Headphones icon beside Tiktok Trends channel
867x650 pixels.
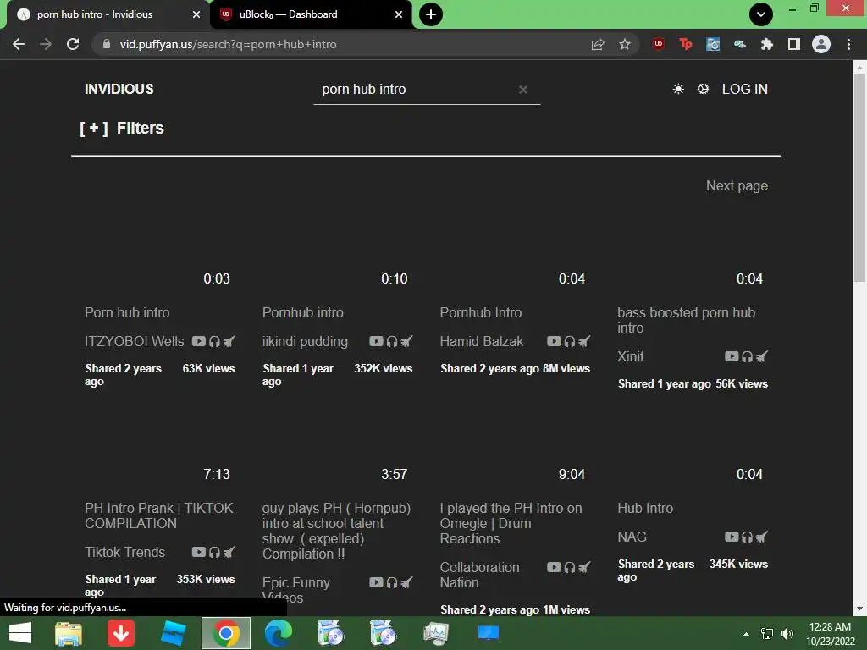click(x=214, y=552)
